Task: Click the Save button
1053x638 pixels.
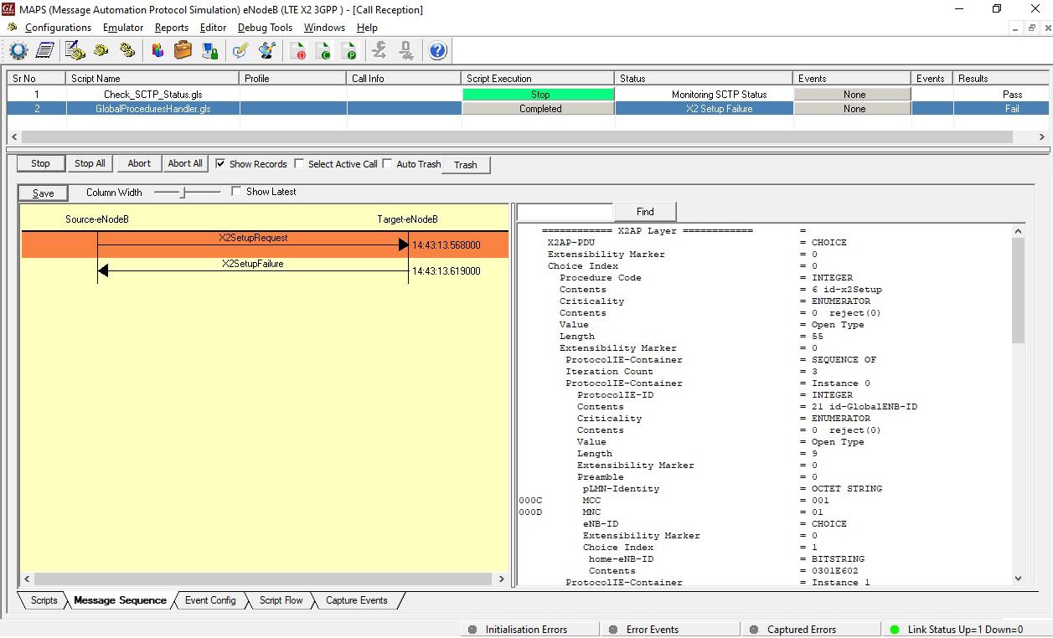Action: click(44, 193)
